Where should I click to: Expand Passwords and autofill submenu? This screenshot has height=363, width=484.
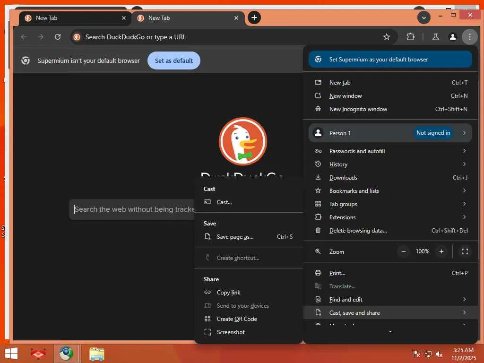pos(390,151)
